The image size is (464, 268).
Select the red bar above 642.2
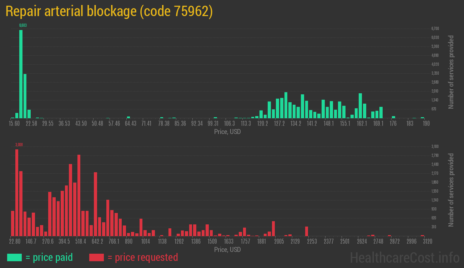point(95,204)
